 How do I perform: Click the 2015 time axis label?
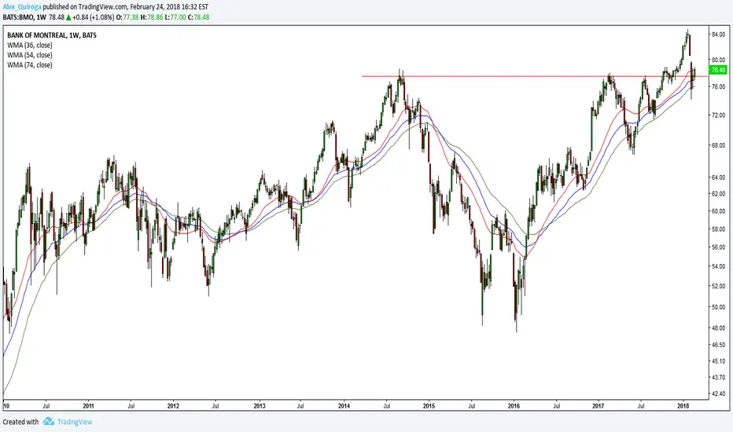coord(429,406)
